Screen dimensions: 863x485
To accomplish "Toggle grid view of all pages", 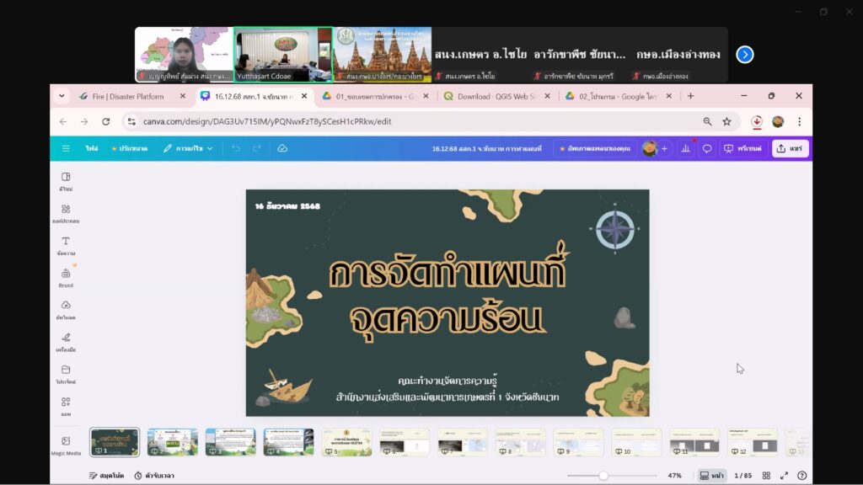I will 768,475.
